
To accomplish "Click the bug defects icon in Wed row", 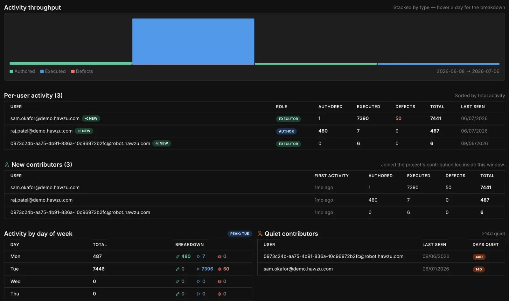I will point(220,282).
